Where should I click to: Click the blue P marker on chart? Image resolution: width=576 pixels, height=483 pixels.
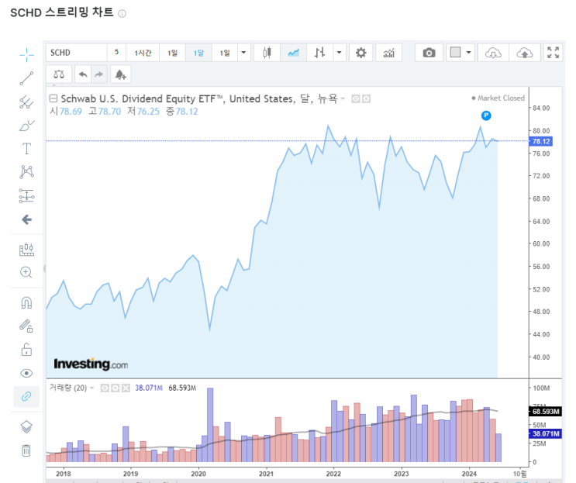[486, 116]
